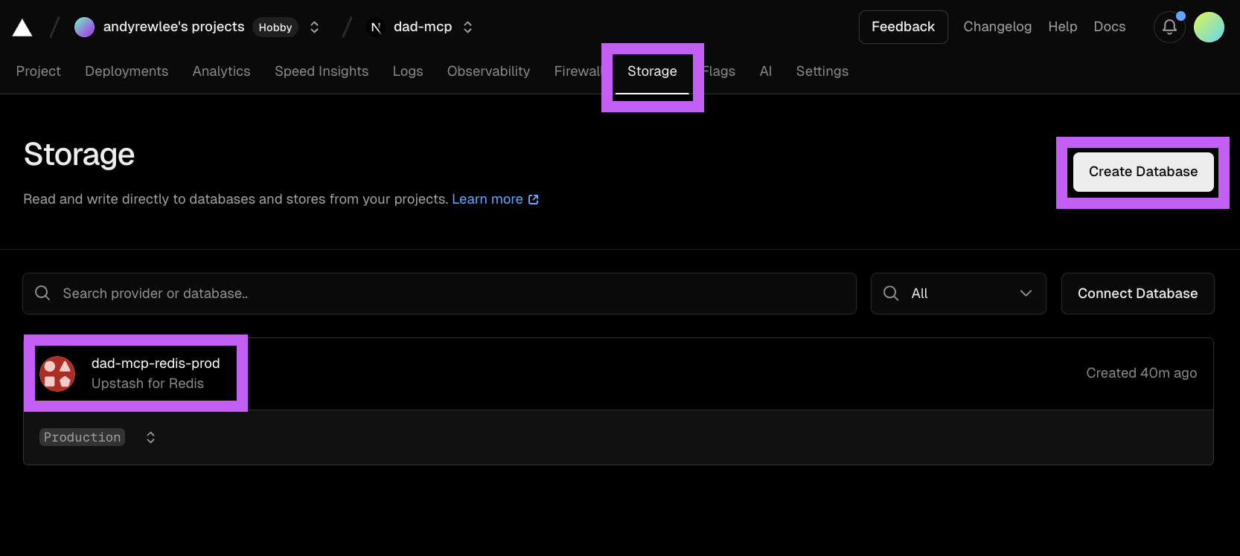The height and width of the screenshot is (556, 1240).
Task: Switch to the Logs tab
Action: [x=408, y=71]
